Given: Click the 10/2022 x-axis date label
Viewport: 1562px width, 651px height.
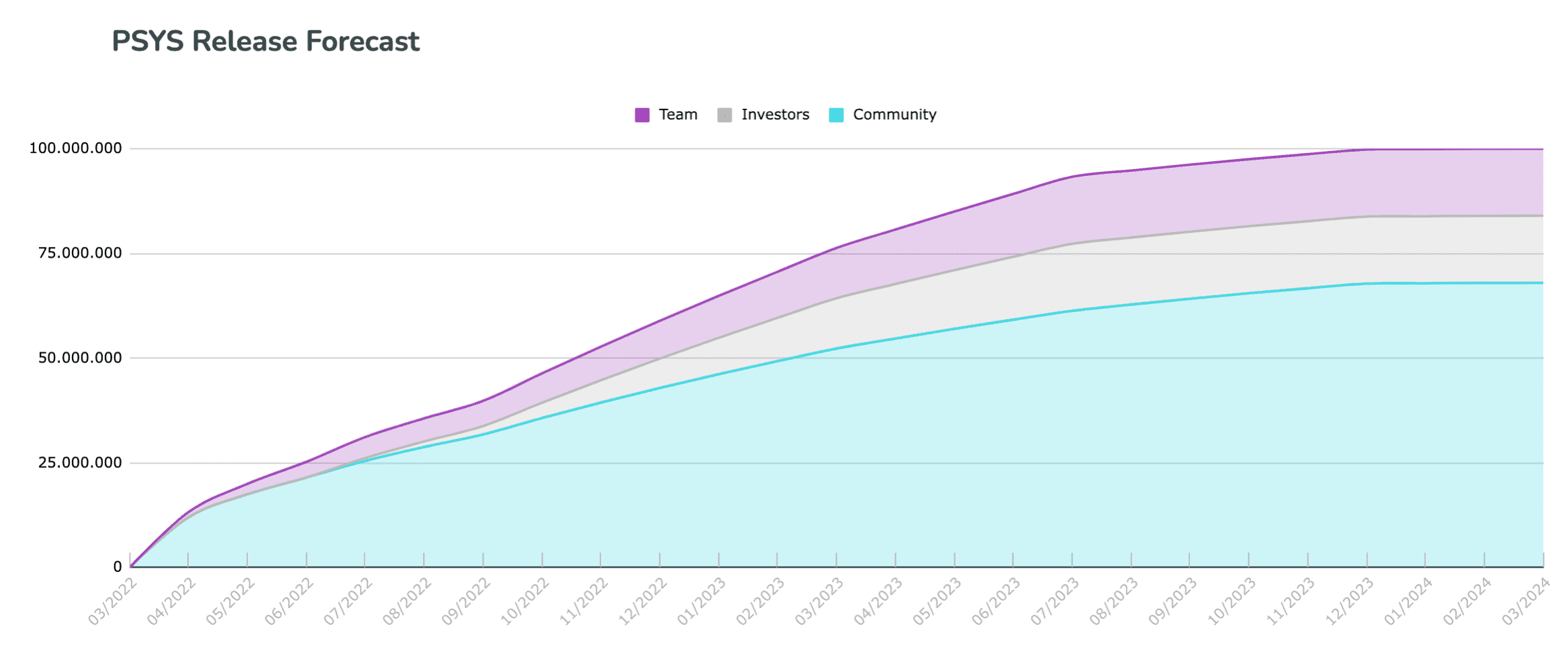Looking at the screenshot, I should point(525,601).
